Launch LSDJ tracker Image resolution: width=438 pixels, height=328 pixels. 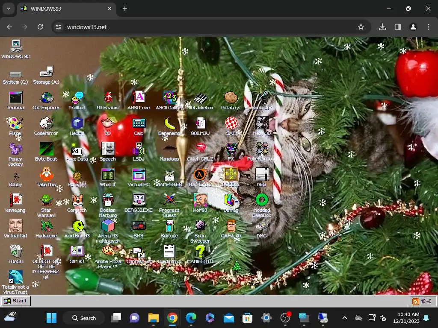pos(139,149)
